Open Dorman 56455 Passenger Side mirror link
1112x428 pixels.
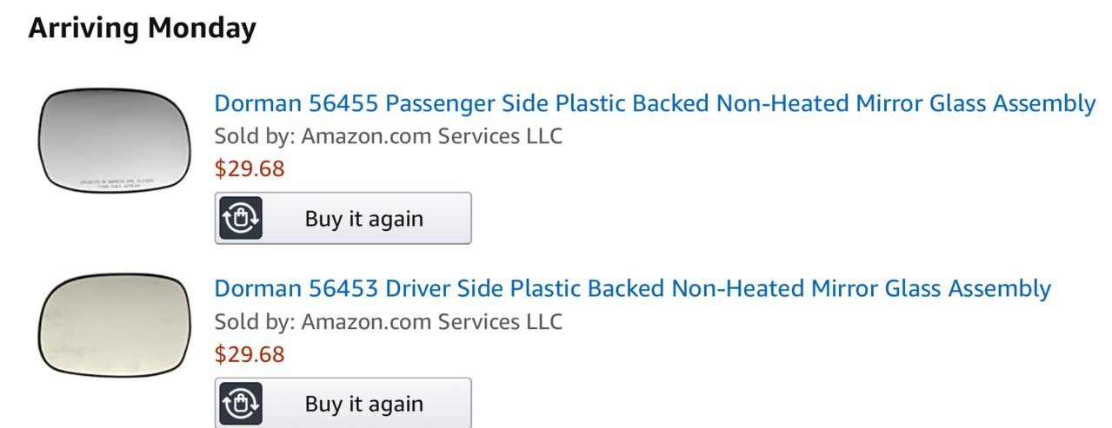pos(655,104)
